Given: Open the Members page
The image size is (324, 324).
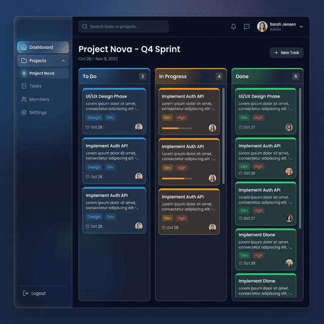Looking at the screenshot, I should (43, 99).
